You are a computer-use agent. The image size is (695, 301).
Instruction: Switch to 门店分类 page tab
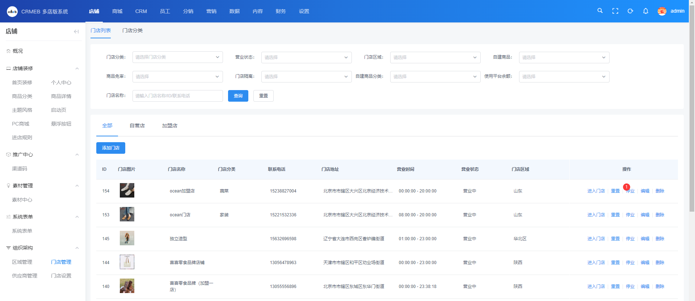point(132,30)
